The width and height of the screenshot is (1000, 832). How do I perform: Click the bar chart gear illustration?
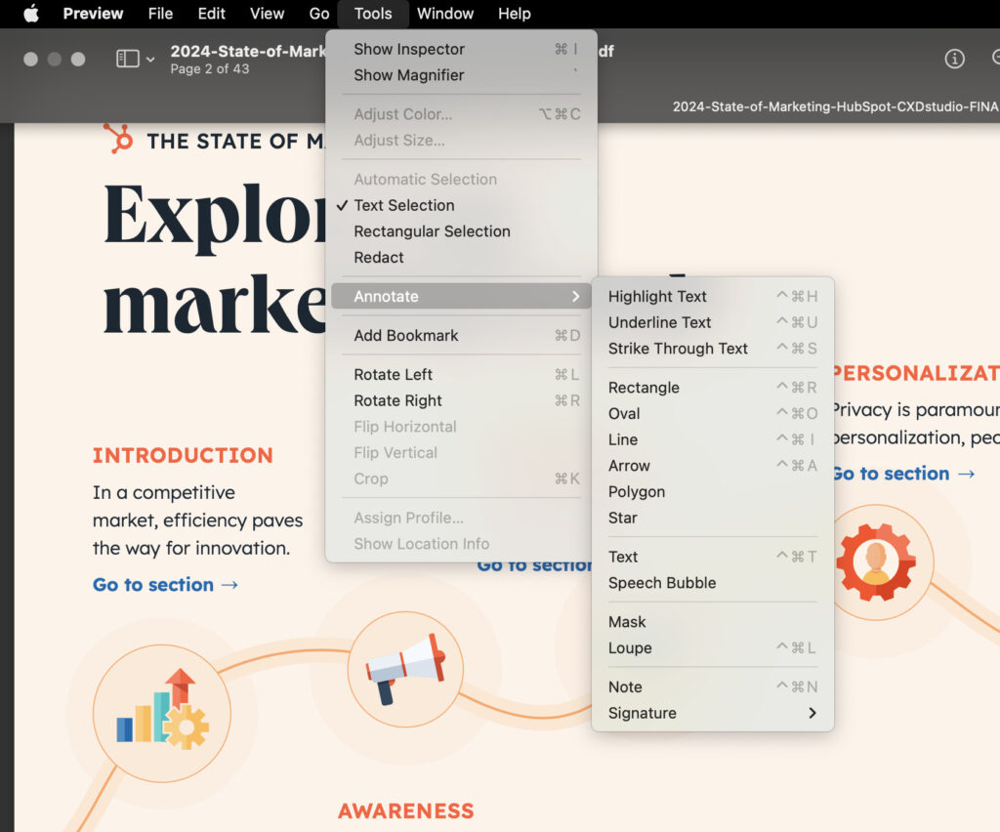tap(162, 712)
